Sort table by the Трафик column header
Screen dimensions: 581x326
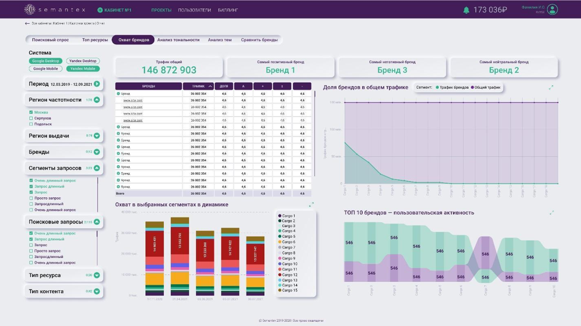click(x=198, y=86)
